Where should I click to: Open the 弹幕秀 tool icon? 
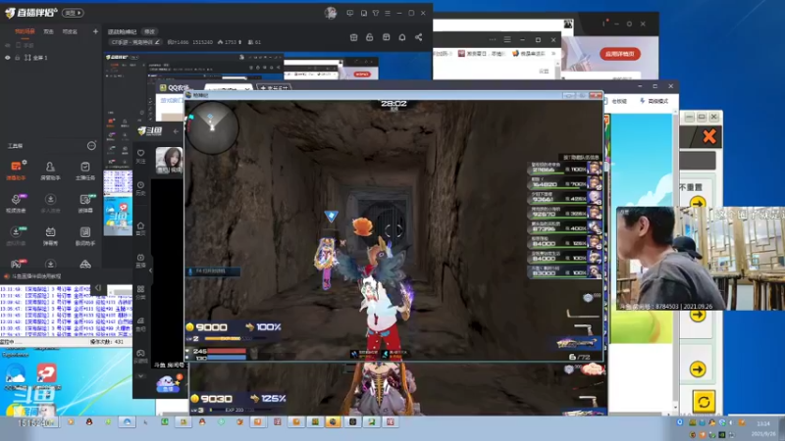point(50,235)
